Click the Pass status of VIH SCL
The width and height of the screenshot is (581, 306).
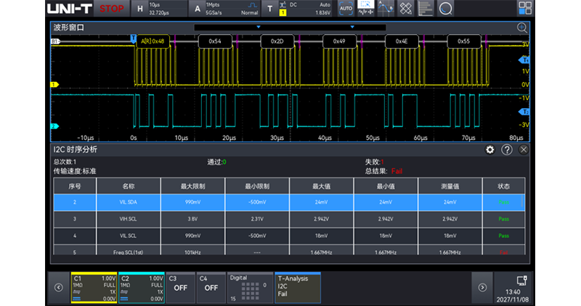(x=503, y=219)
